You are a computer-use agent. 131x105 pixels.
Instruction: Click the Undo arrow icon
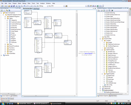point(24,6)
